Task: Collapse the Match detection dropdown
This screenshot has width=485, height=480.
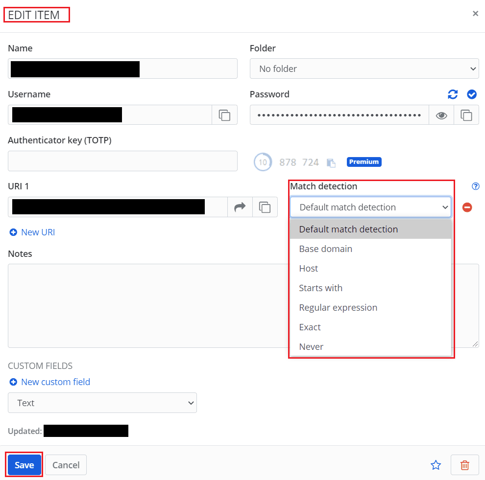Action: point(370,207)
